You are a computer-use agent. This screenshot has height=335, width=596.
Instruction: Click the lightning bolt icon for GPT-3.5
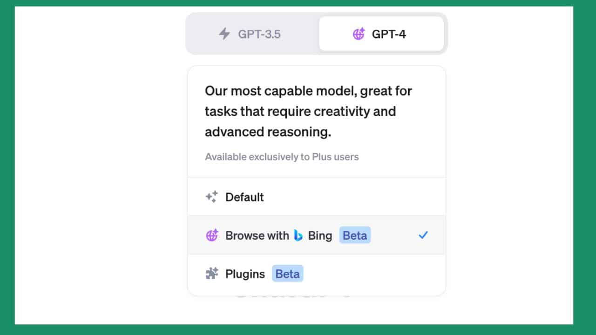point(224,33)
